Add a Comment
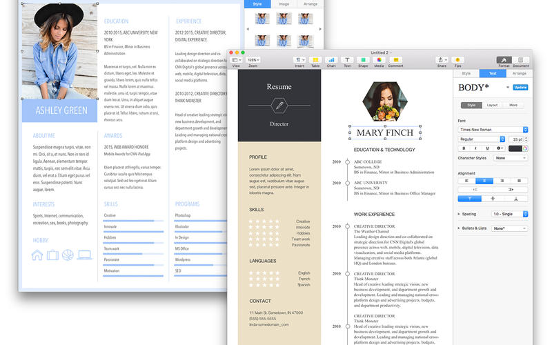The width and height of the screenshot is (552, 345). pos(395,60)
